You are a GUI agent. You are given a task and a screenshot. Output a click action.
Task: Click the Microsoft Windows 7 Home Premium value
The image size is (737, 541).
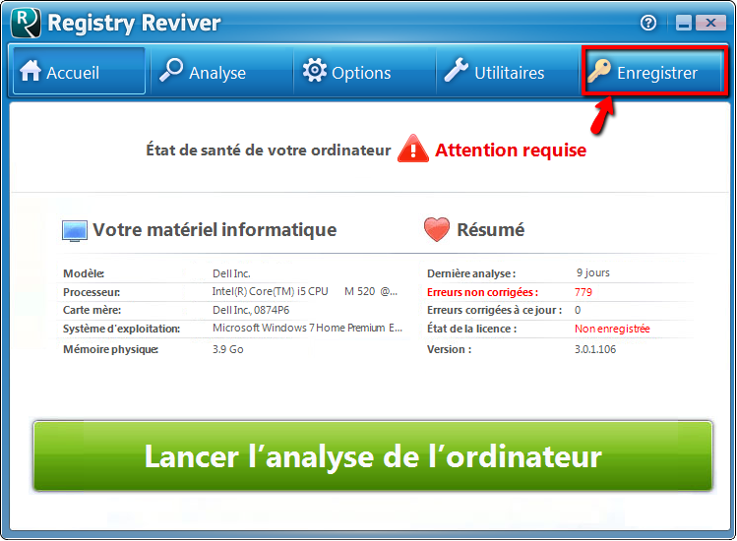pos(307,329)
